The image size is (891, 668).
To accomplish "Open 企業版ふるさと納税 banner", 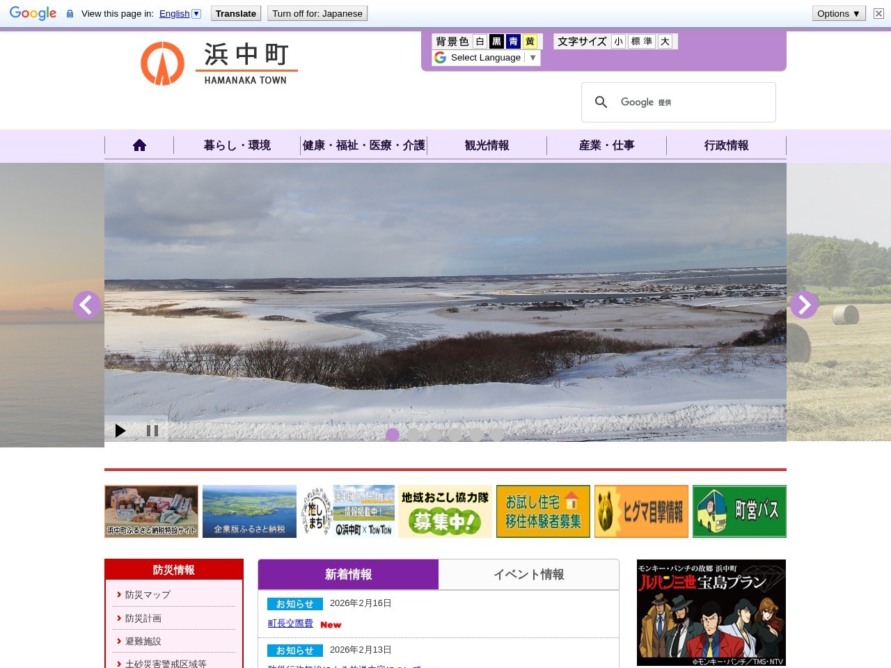I will pyautogui.click(x=249, y=511).
